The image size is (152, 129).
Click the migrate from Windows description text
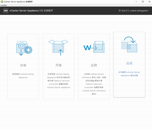coord(94,84)
